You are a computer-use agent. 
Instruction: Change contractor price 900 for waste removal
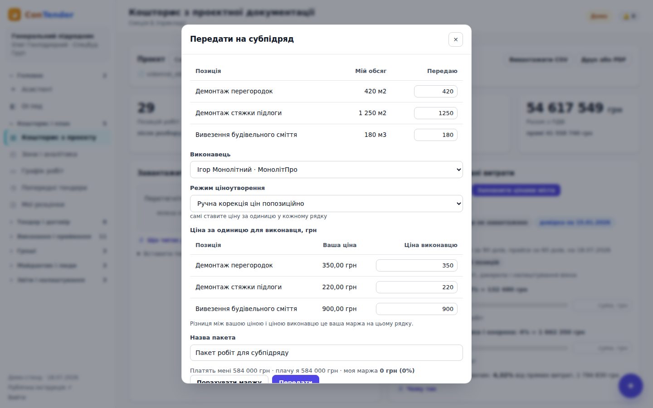[x=417, y=309]
